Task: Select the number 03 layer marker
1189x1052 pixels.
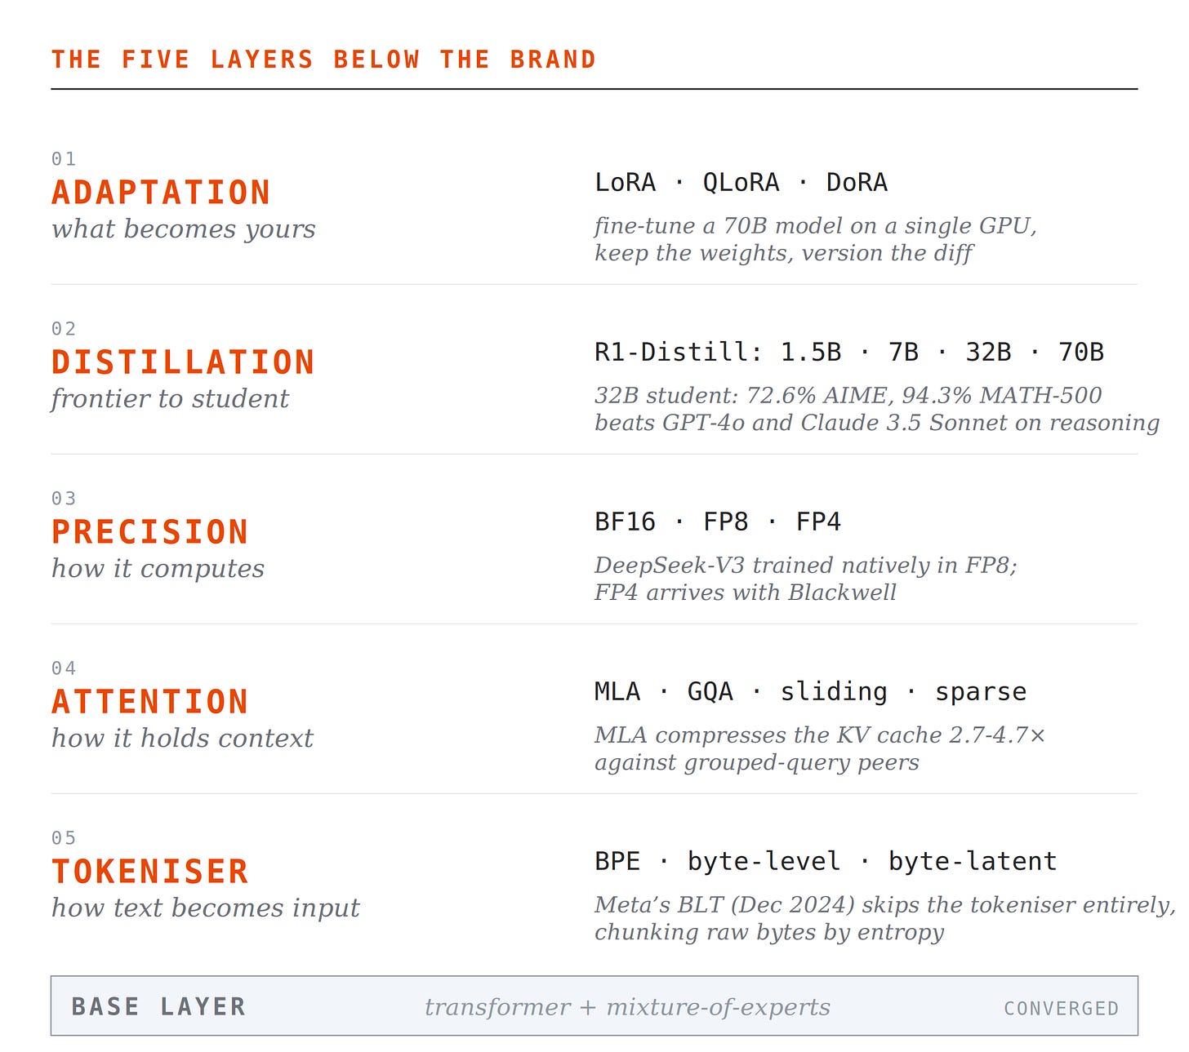Action: click(x=64, y=499)
